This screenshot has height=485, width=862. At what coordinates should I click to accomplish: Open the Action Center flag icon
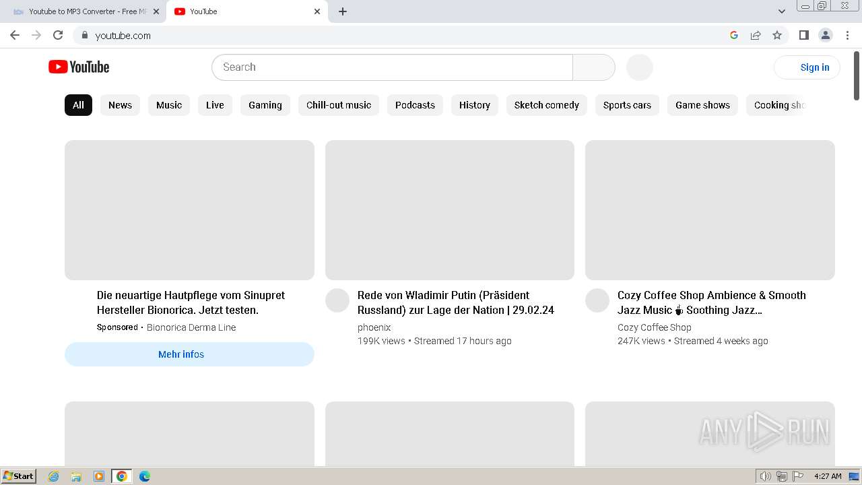[x=798, y=476]
